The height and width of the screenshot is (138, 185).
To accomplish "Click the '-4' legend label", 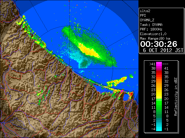I will coord(153,129).
